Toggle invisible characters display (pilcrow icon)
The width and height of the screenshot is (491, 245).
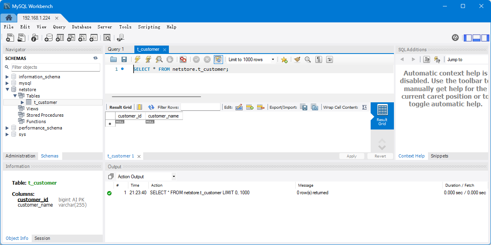319,60
